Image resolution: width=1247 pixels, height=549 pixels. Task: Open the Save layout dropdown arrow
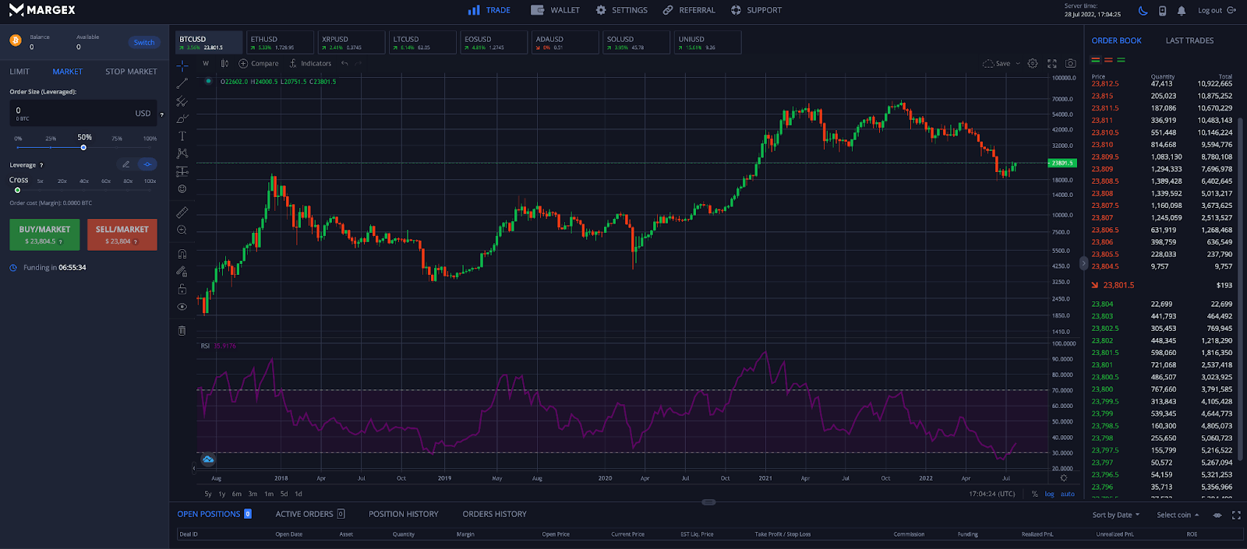1018,64
